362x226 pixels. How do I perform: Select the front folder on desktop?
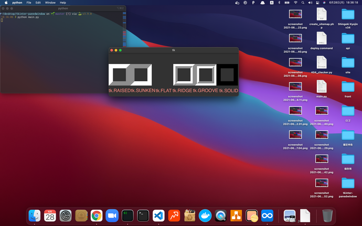coord(348,87)
